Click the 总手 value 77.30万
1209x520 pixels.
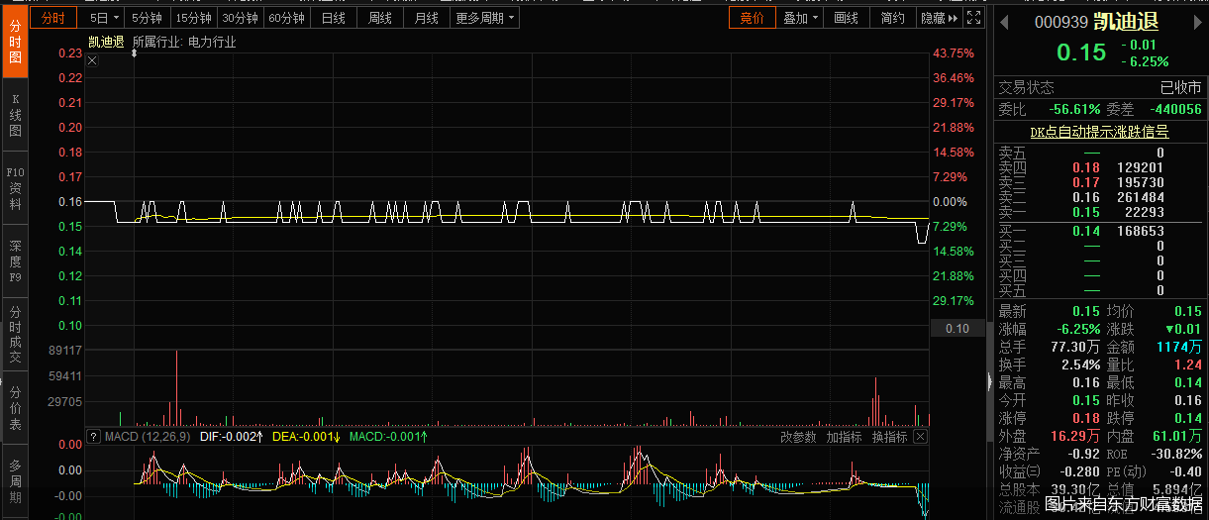[x=1075, y=347]
